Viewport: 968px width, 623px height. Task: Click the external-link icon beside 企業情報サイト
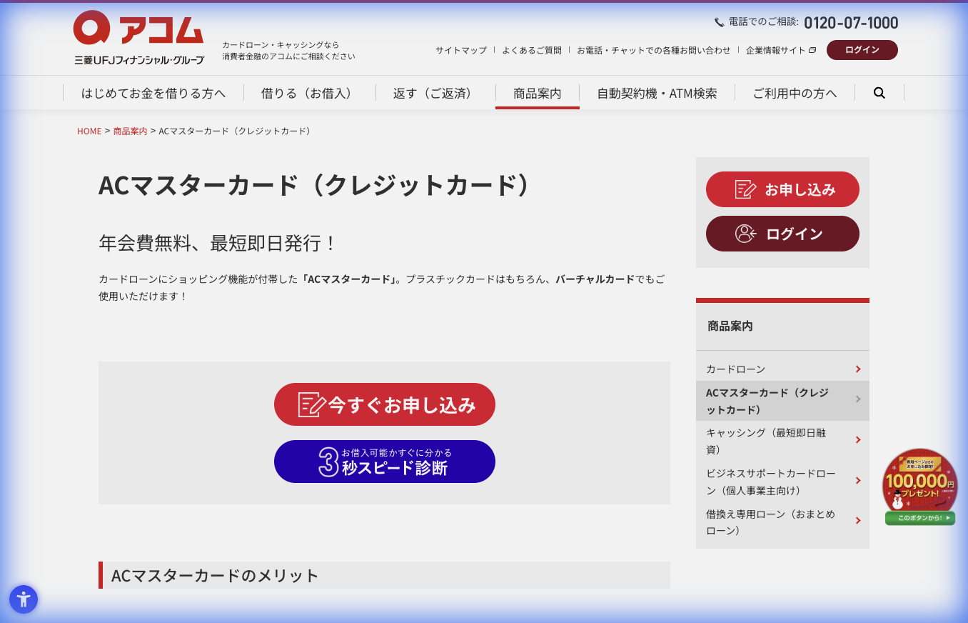coord(814,51)
